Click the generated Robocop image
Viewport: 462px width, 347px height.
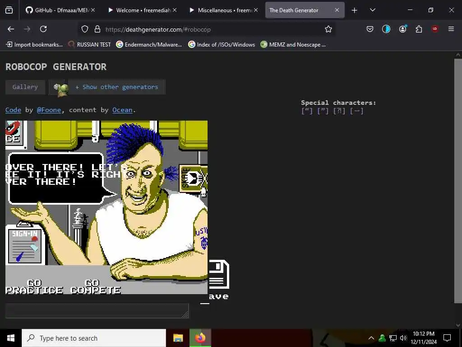(x=106, y=207)
